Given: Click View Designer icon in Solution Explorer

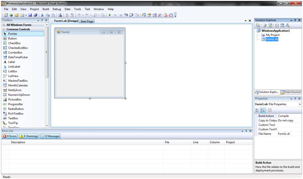Looking at the screenshot, I should point(282,25).
